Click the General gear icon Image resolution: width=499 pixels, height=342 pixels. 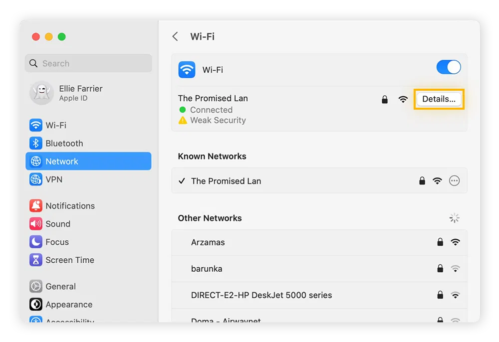(x=35, y=286)
